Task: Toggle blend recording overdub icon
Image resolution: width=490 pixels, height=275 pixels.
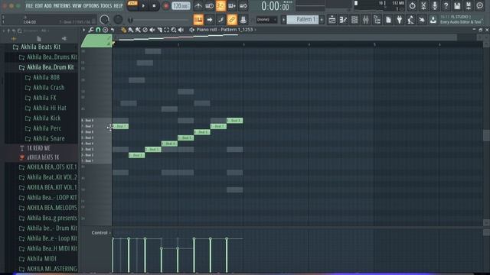Action: point(232,5)
